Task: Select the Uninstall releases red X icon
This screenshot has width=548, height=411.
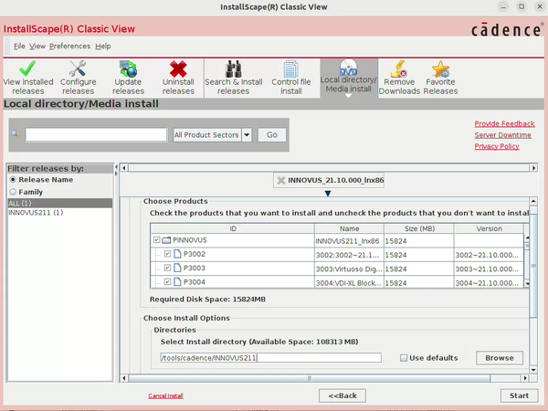Action: (178, 70)
